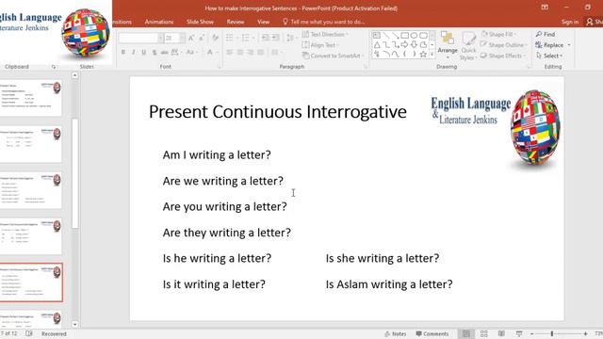The width and height of the screenshot is (603, 339).
Task: Toggle Notes pane in status bar
Action: click(396, 334)
